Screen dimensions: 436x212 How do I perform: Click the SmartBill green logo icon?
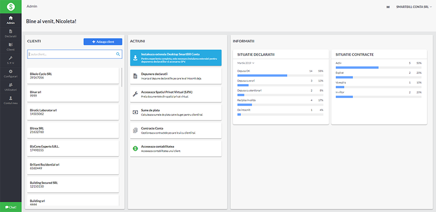pos(11,7)
